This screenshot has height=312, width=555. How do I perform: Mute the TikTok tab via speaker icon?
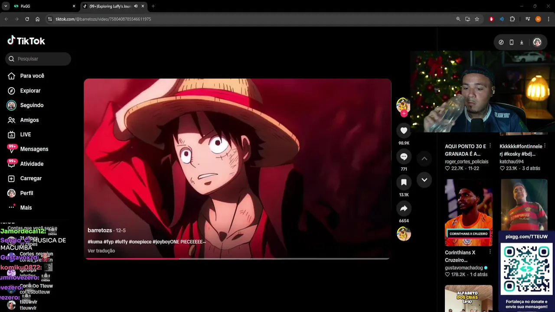(136, 6)
